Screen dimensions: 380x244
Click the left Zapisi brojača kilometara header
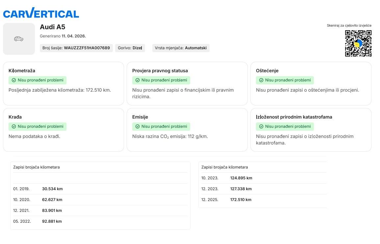pos(36,167)
